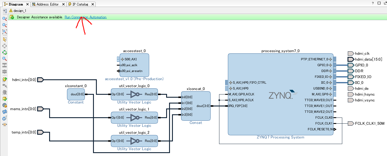Click the Validate Design checkmark icon
This screenshot has height=156, width=387.
pyautogui.click(x=5, y=99)
